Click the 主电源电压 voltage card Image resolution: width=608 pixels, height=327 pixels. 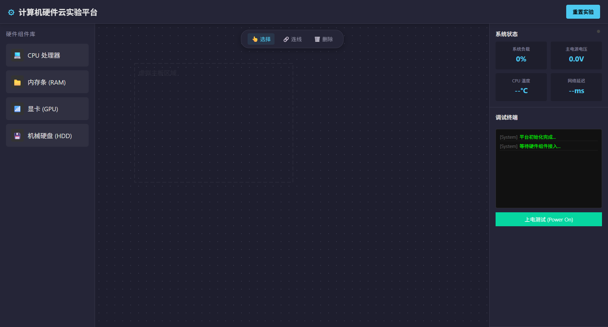click(576, 55)
